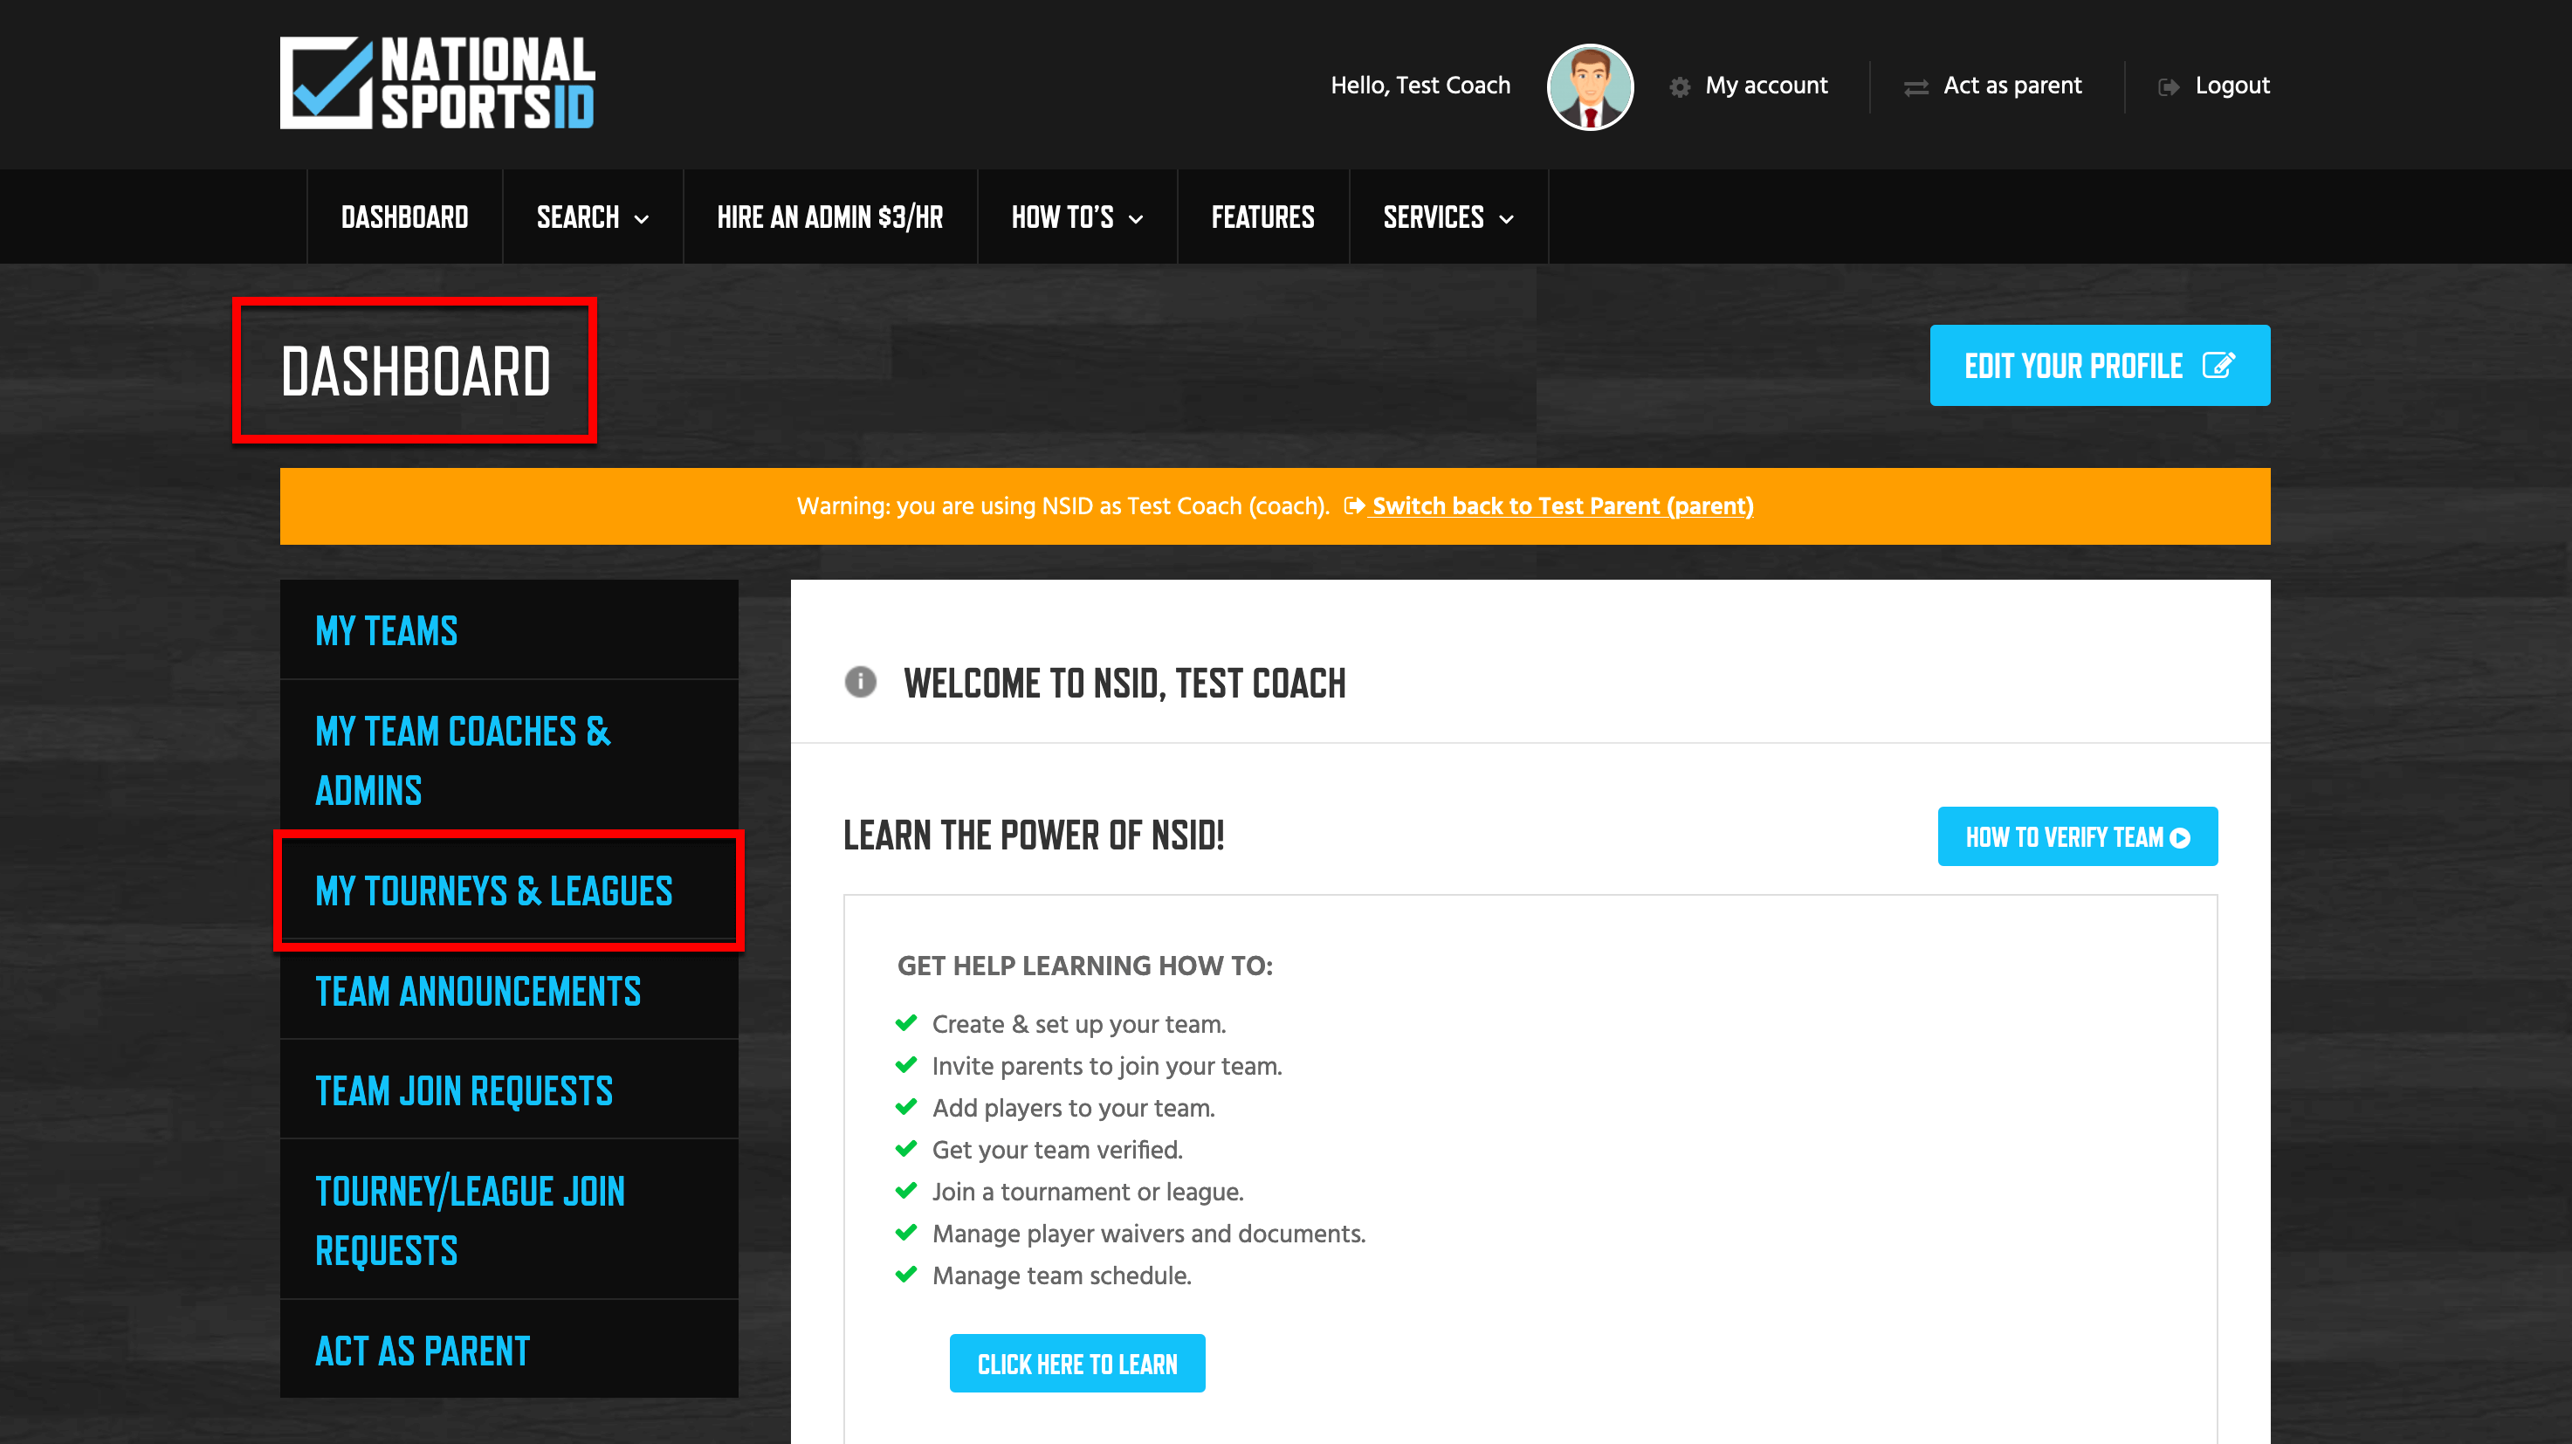The image size is (2572, 1444).
Task: Click the pencil icon on Edit Your Profile
Action: 2218,366
